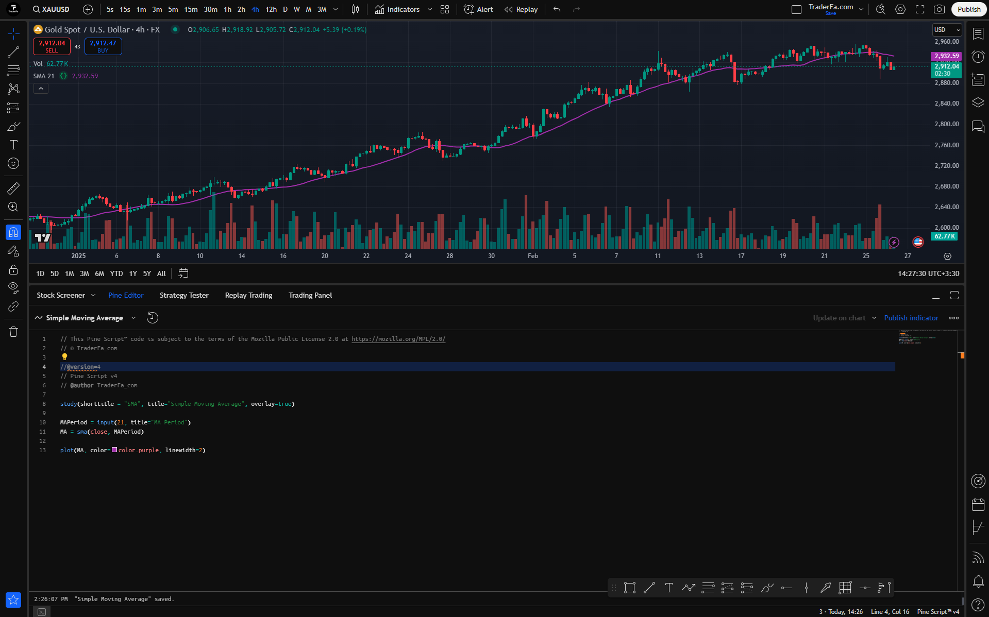Hide all drawings with the eye icon

(13, 287)
